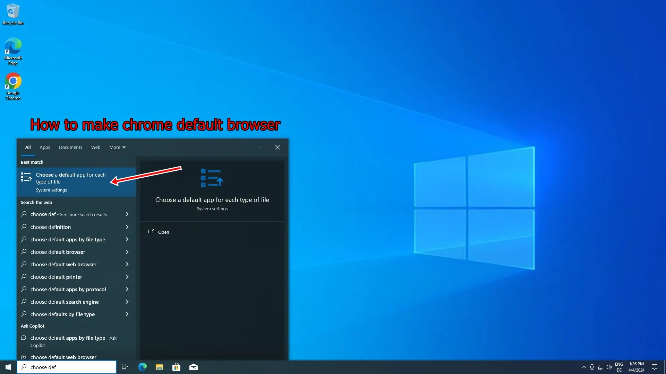Open the Notification Center icon
666x374 pixels.
(x=655, y=367)
